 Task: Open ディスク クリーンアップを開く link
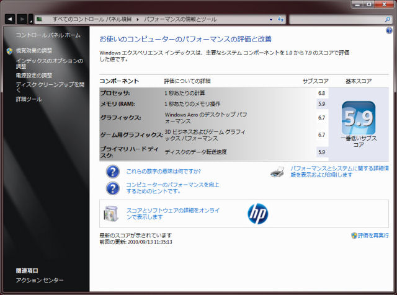pos(50,87)
